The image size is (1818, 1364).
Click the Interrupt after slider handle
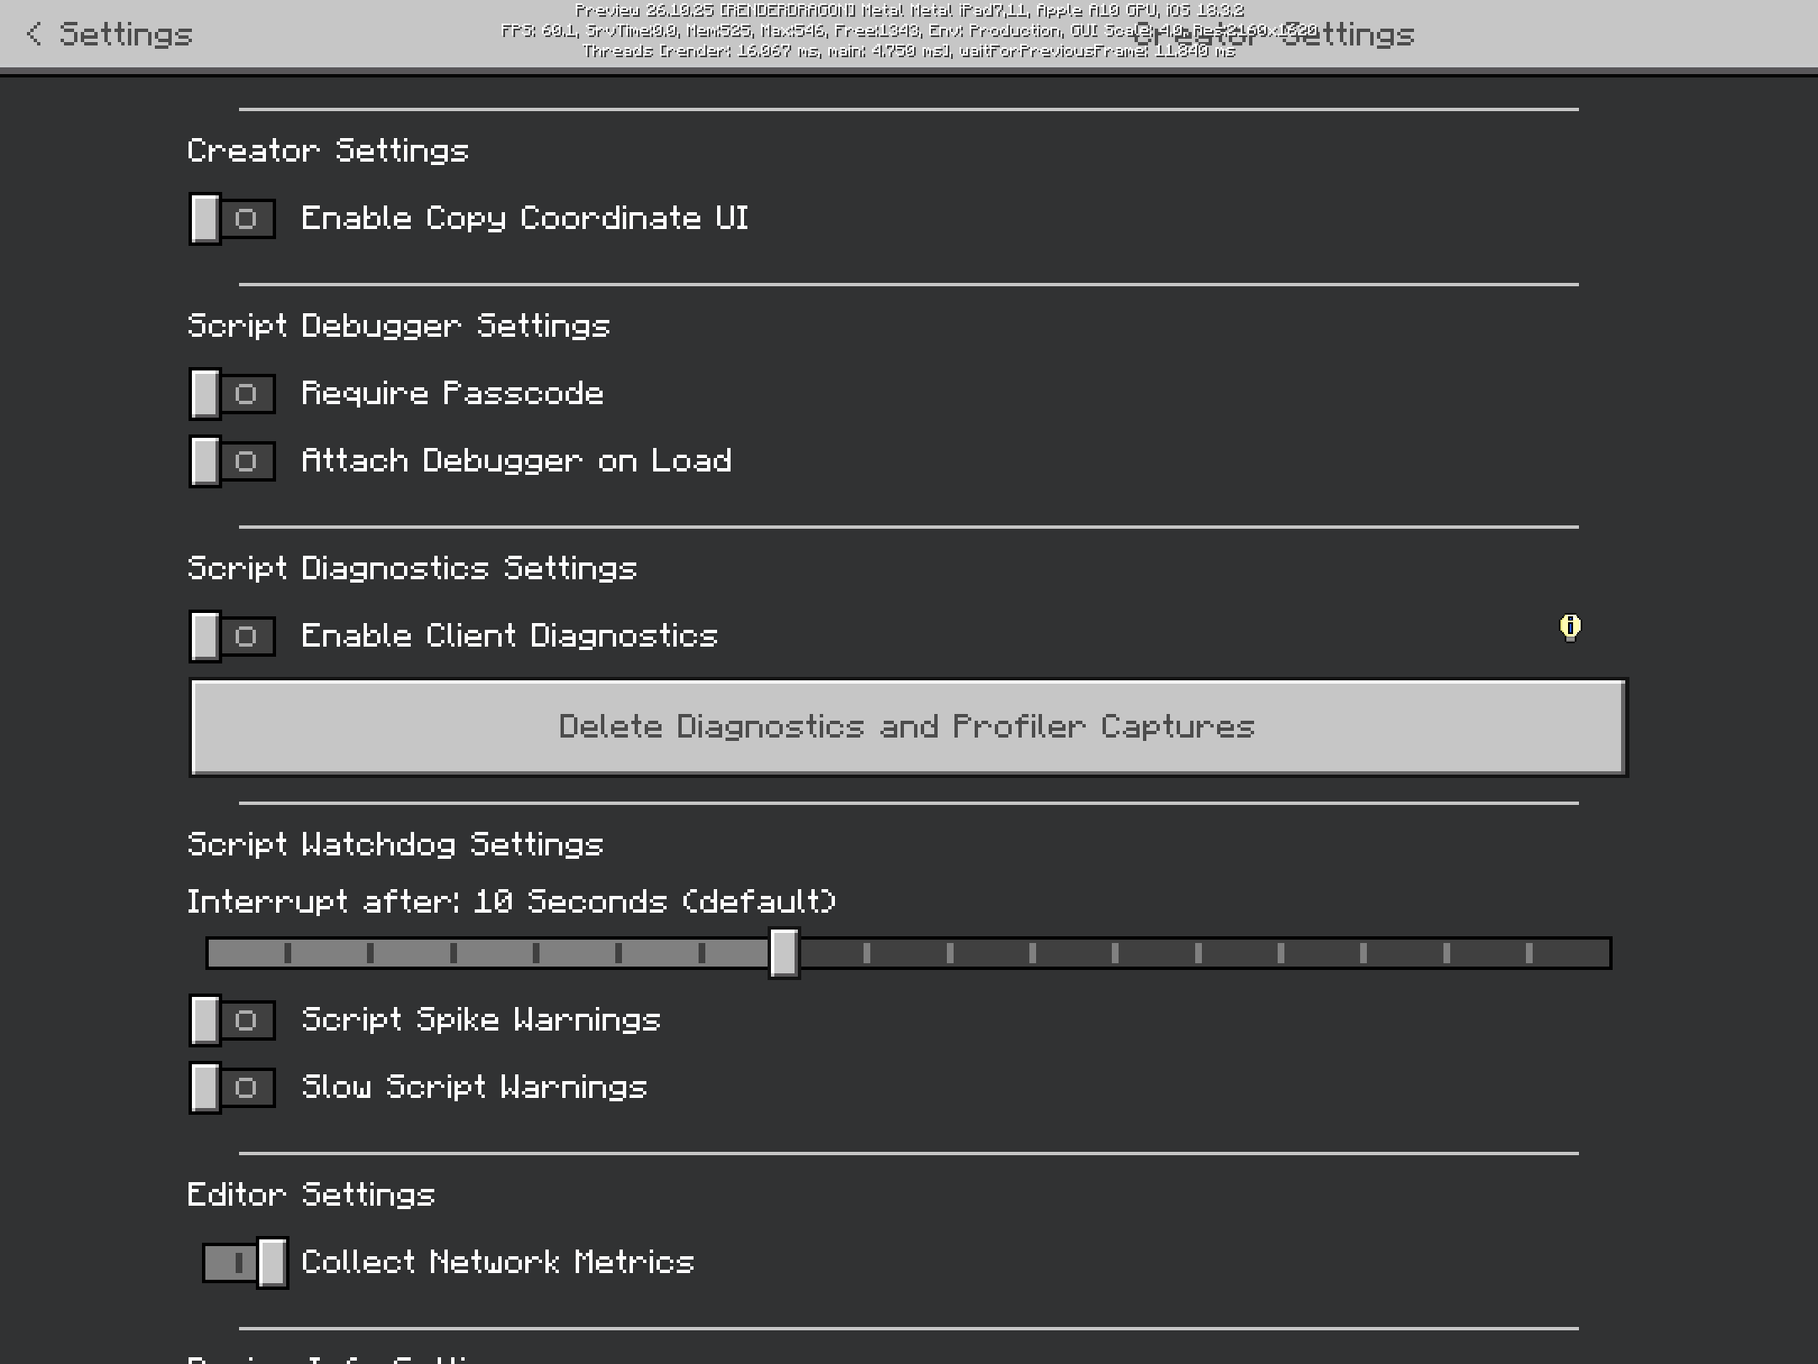[x=784, y=953]
